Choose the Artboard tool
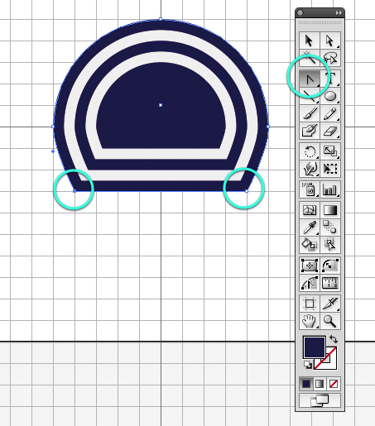The image size is (375, 426). point(310,304)
